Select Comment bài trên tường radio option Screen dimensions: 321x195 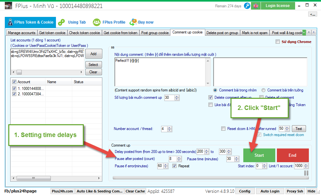pyautogui.click(x=263, y=90)
